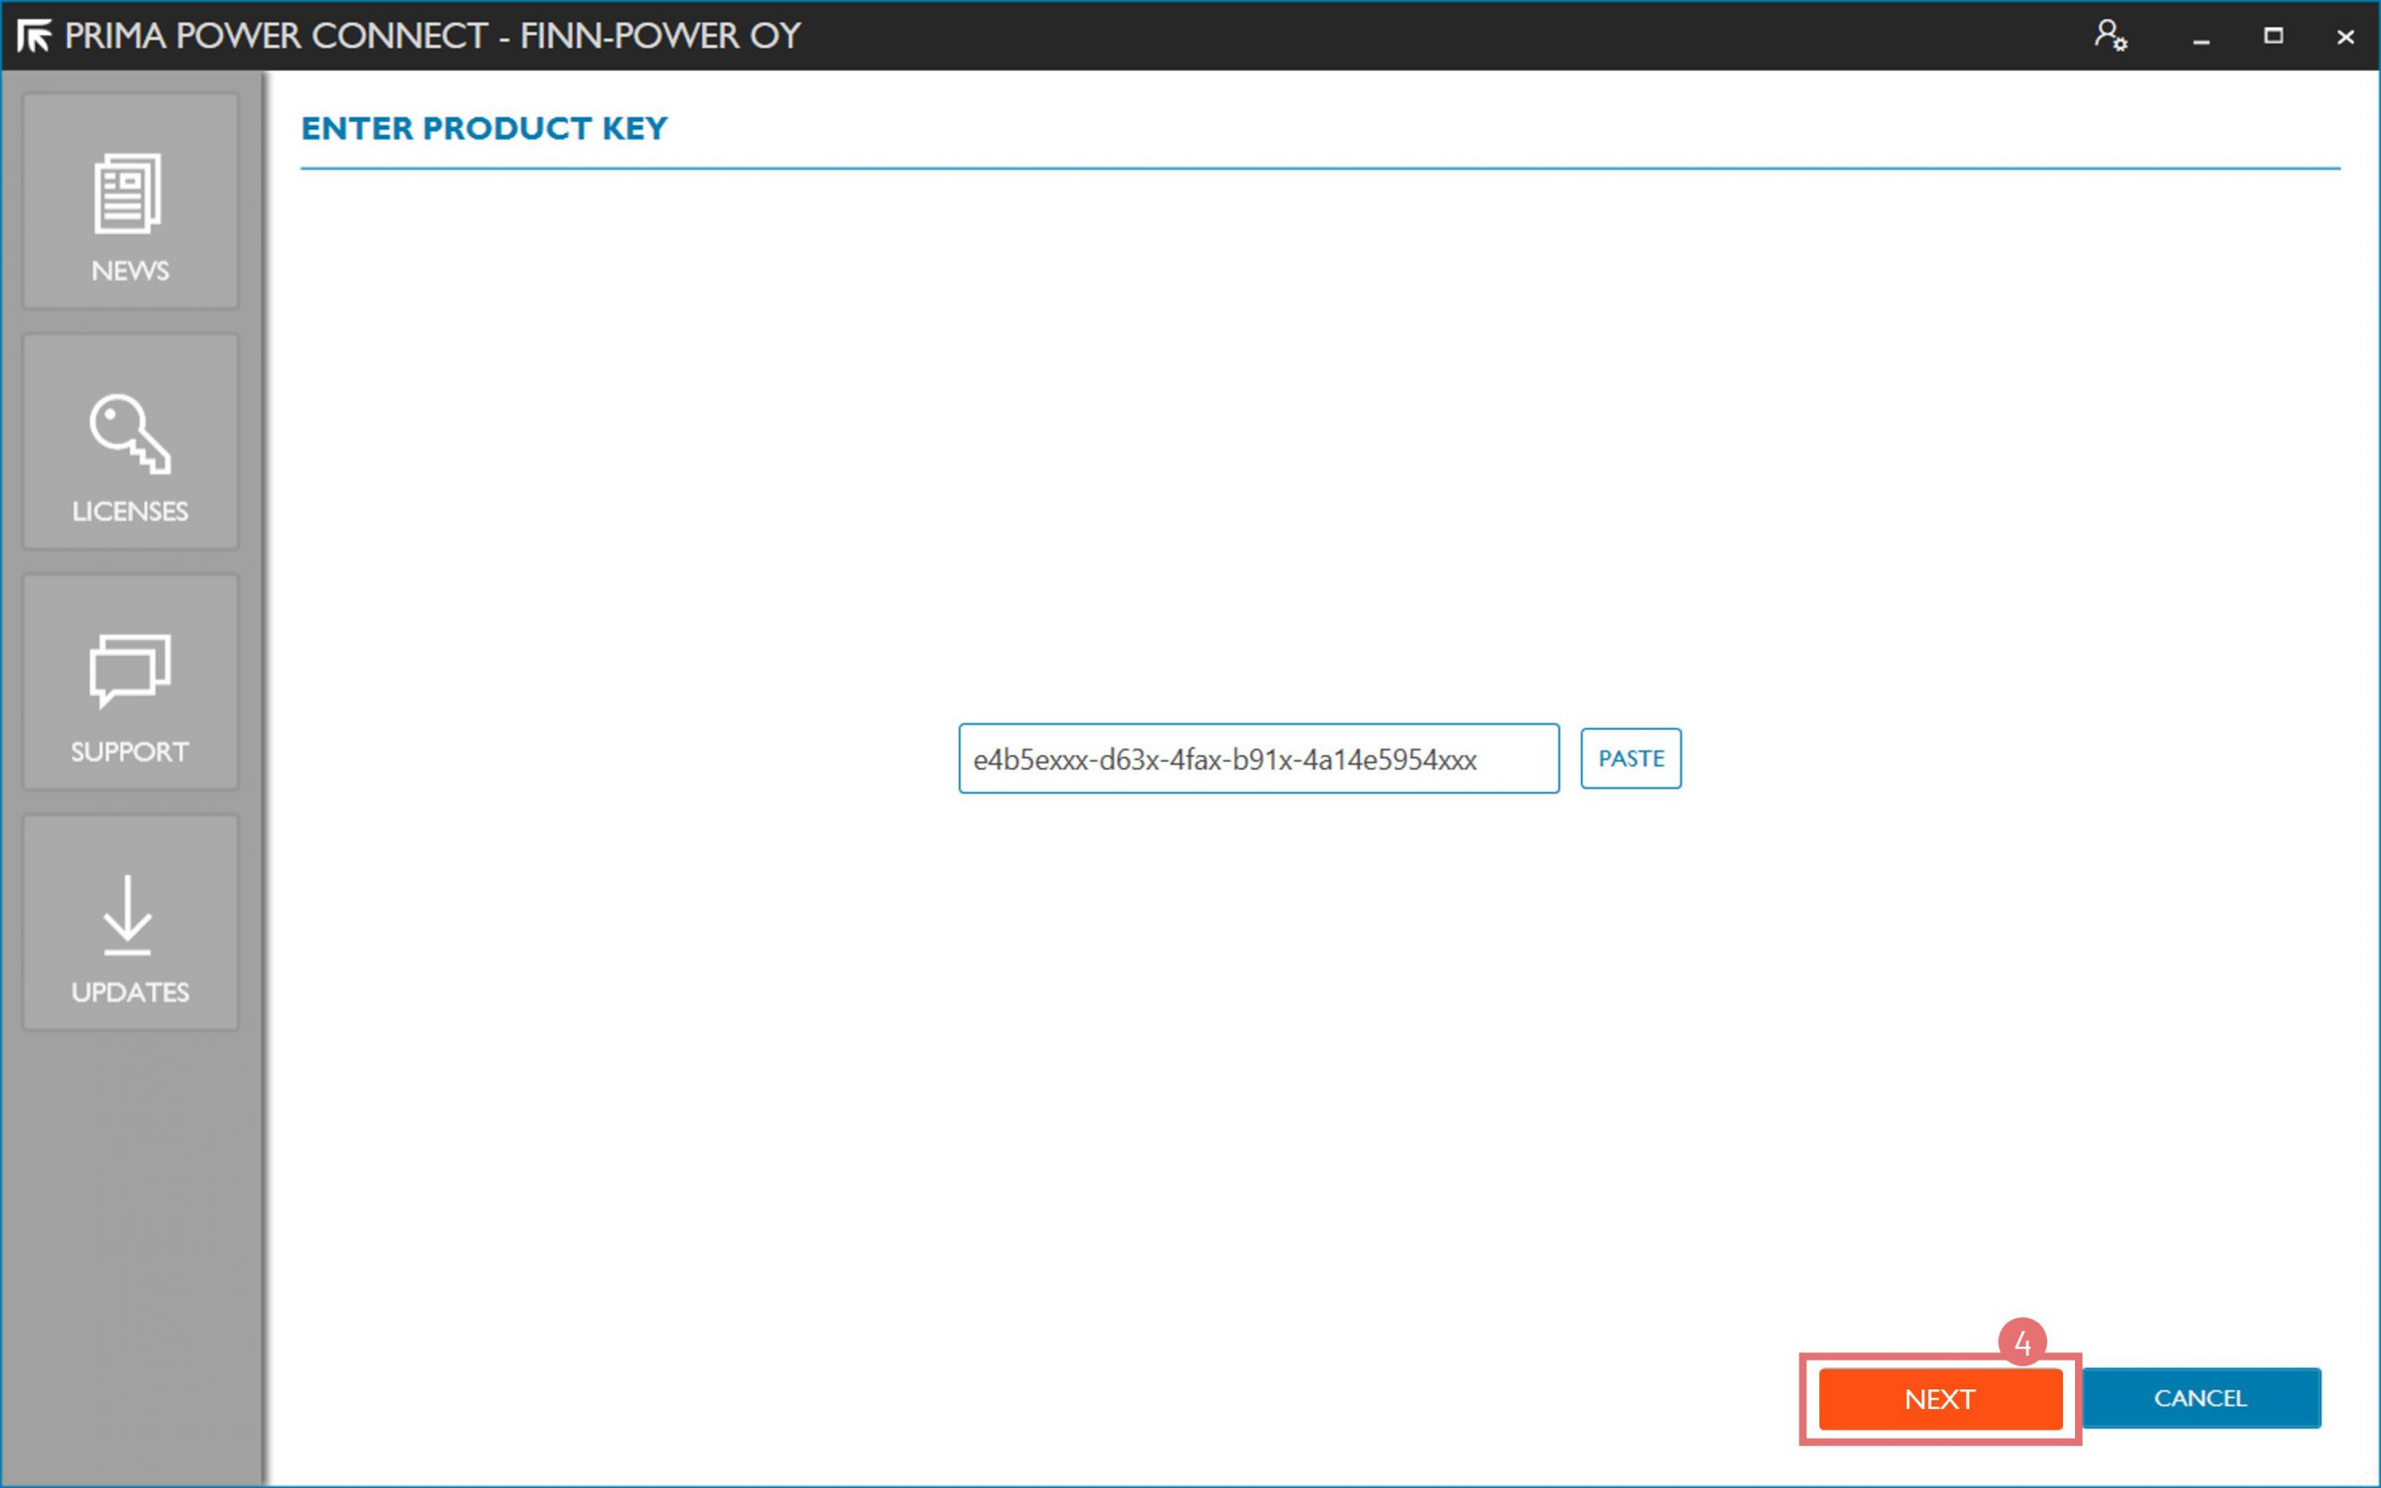Click the chat bubbles Support icon
The image size is (2381, 1488).
pyautogui.click(x=130, y=671)
